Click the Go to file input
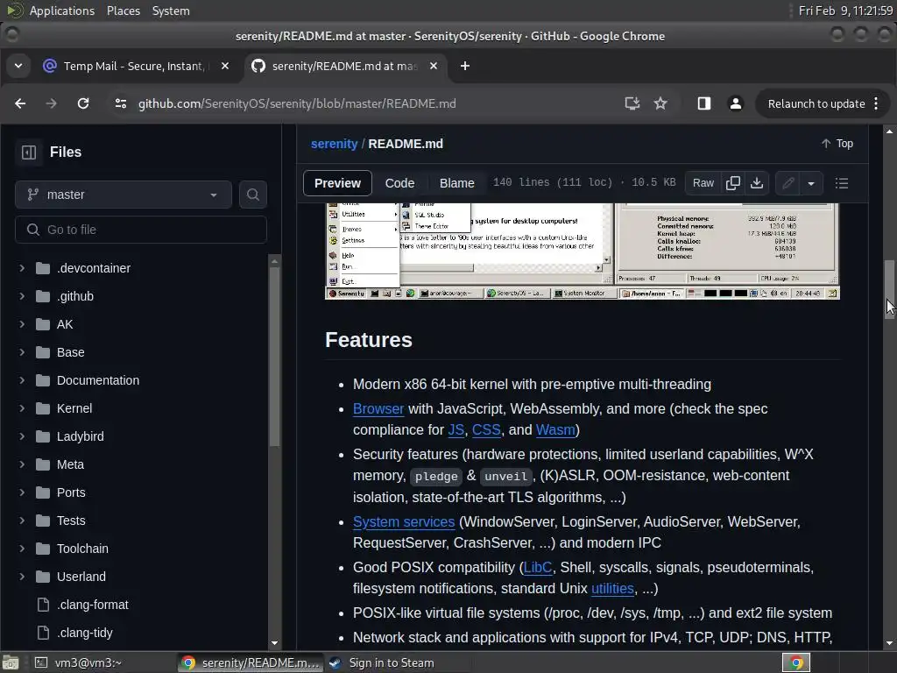The width and height of the screenshot is (897, 673). tap(141, 230)
